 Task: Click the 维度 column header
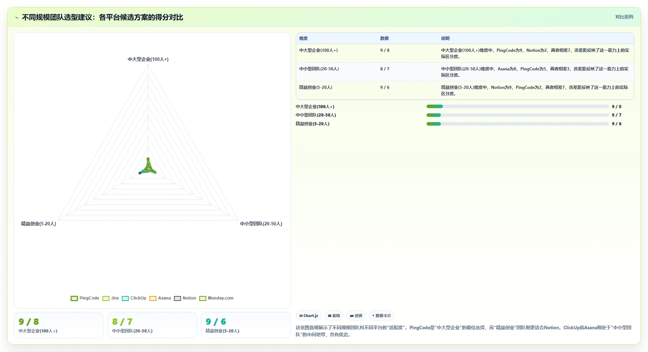click(x=303, y=38)
